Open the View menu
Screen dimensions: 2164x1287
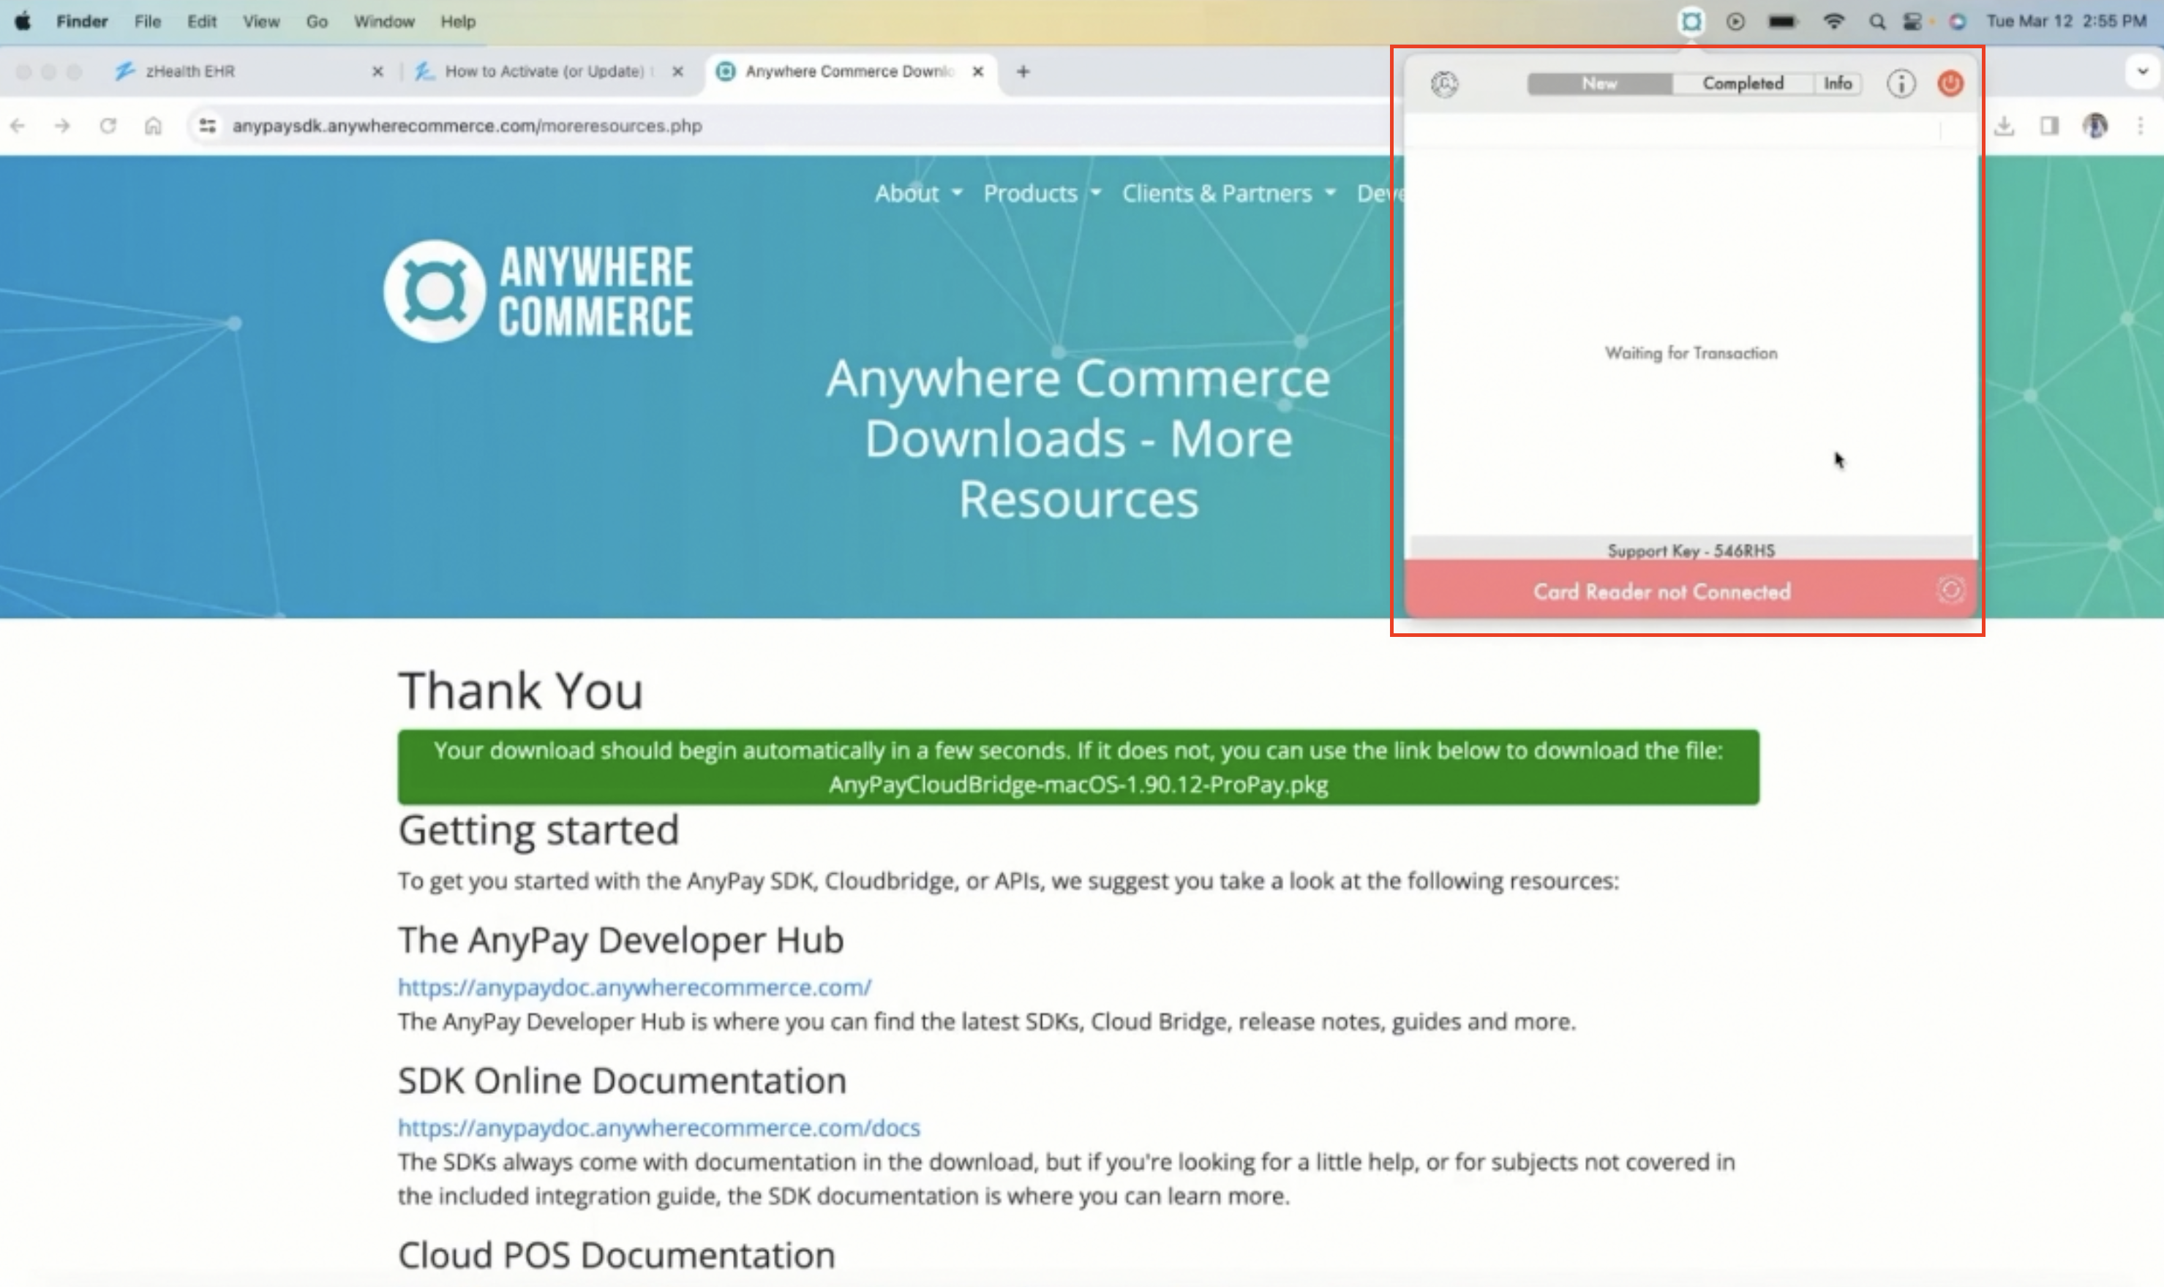pos(261,22)
